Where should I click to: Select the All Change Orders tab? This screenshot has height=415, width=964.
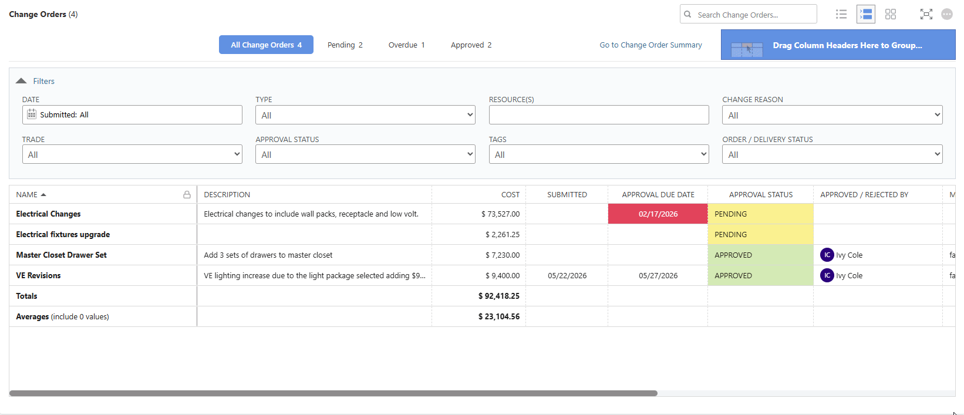(266, 45)
